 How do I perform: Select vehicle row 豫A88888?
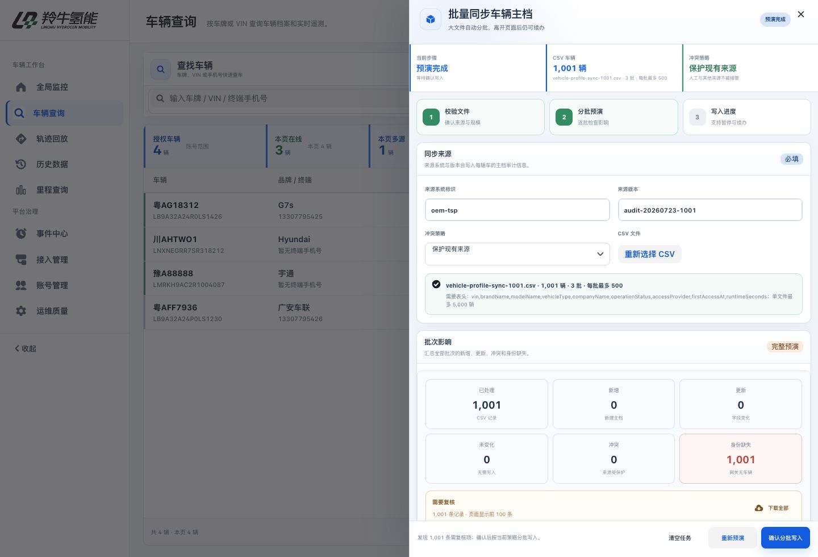click(x=277, y=278)
